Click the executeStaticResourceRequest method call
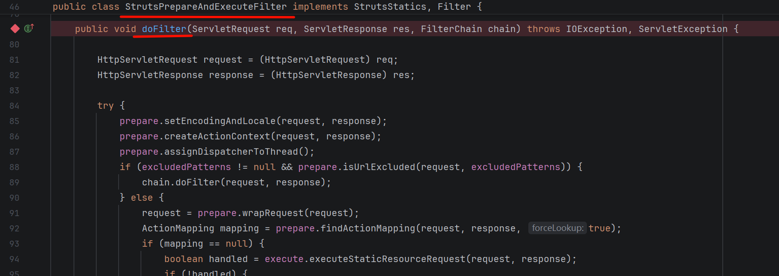Screen dimensions: 779x276 pyautogui.click(x=387, y=259)
